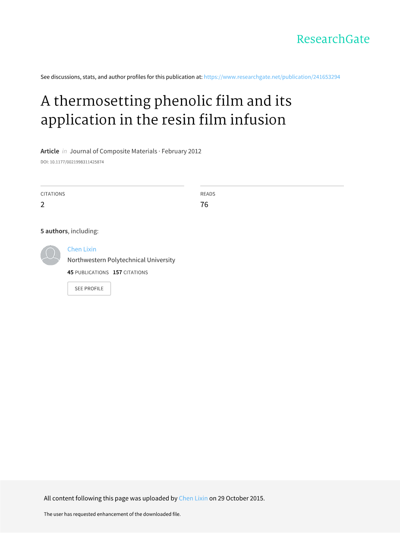Open Chen Lixin link beside the avatar
Viewport: 400px width, 533px height.
82,249
